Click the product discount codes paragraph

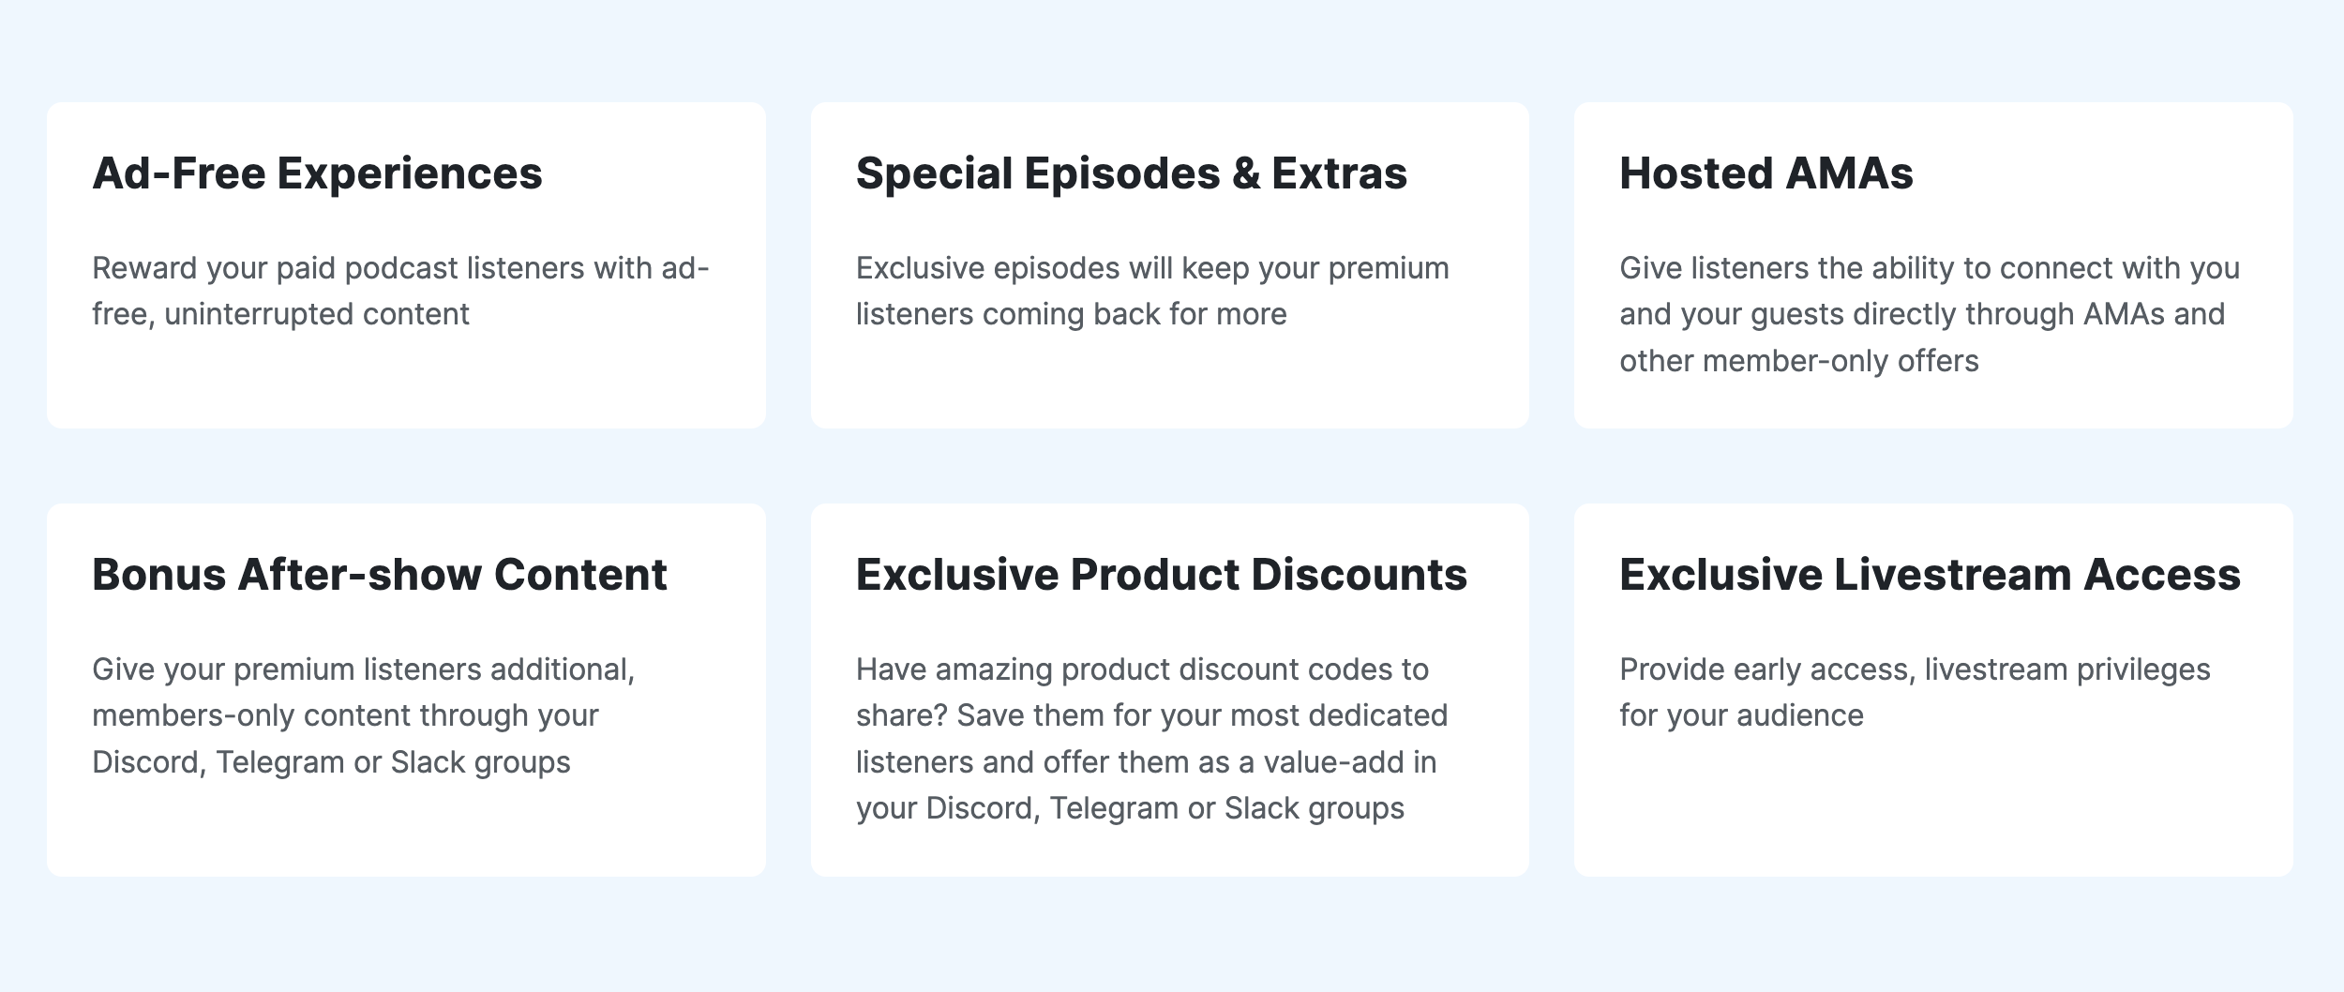1151,739
